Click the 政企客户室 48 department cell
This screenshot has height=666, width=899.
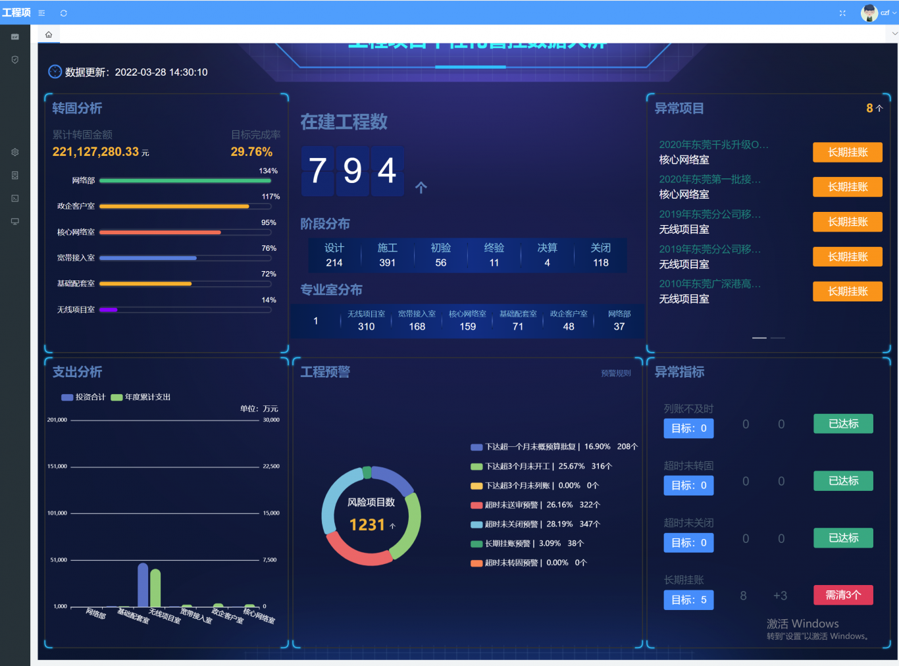[569, 320]
